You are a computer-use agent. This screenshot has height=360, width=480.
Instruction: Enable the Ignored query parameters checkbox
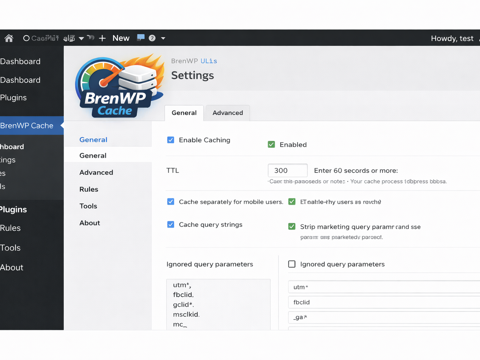pyautogui.click(x=292, y=264)
